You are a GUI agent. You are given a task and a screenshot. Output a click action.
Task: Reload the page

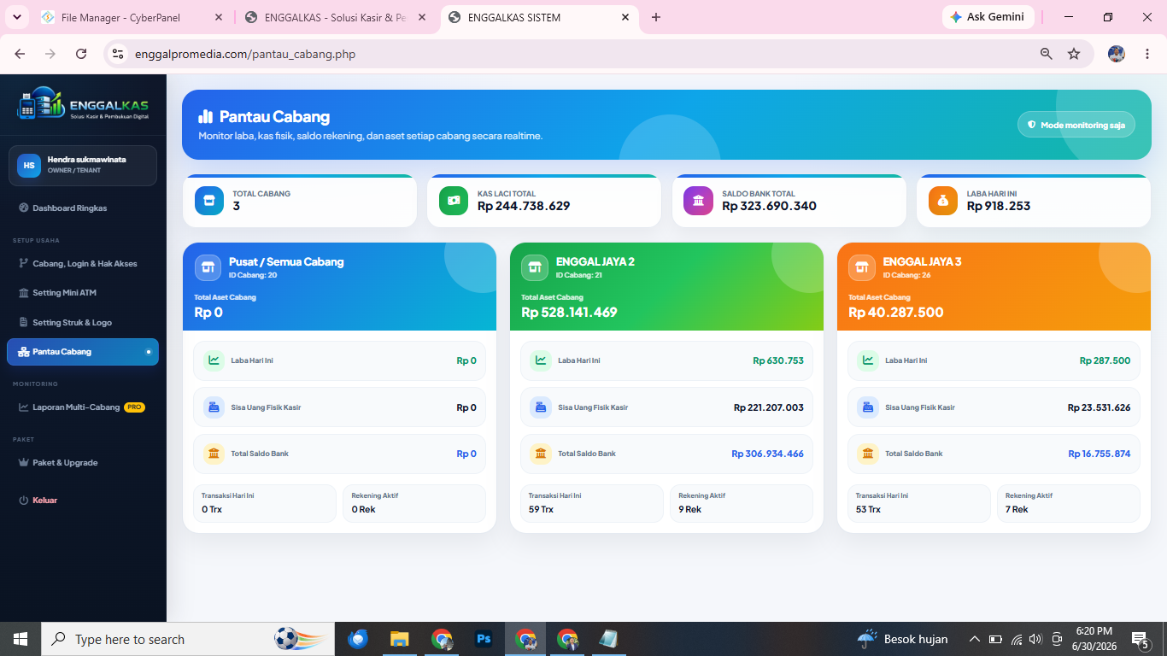(81, 54)
